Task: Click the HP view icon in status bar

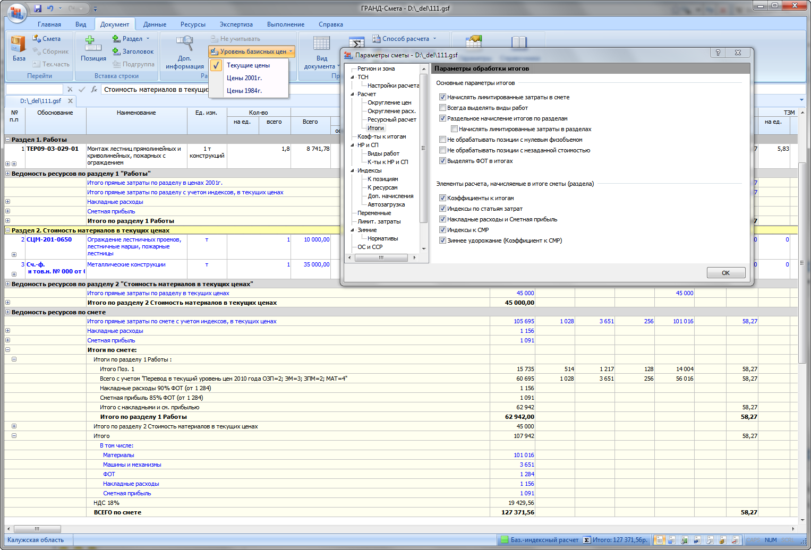Action: click(x=697, y=540)
